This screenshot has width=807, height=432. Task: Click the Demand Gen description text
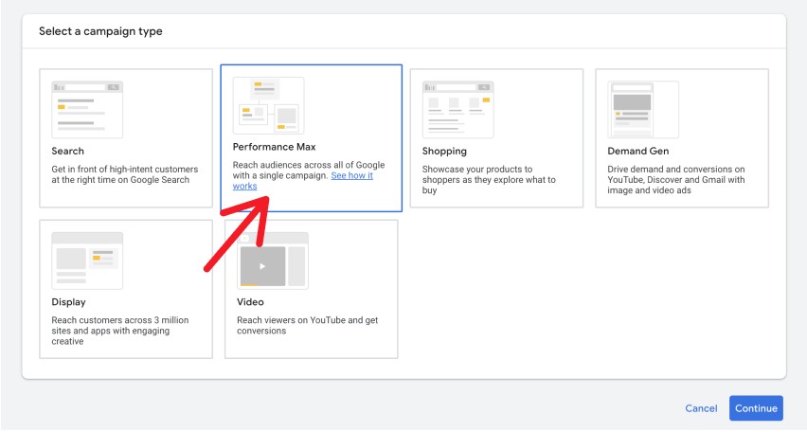pos(675,179)
